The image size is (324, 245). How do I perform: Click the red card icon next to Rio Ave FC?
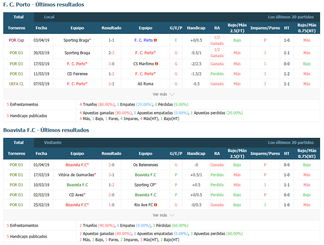(156, 205)
